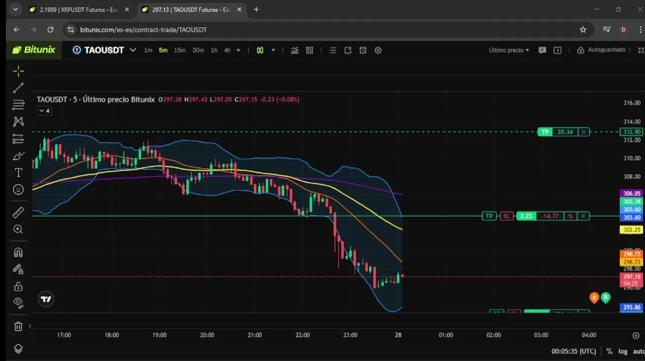The height and width of the screenshot is (361, 645).
Task: Open the alert clock icon
Action: (363, 50)
